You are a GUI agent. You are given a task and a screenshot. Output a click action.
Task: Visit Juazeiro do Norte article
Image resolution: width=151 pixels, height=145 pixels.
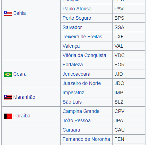pos(82,83)
